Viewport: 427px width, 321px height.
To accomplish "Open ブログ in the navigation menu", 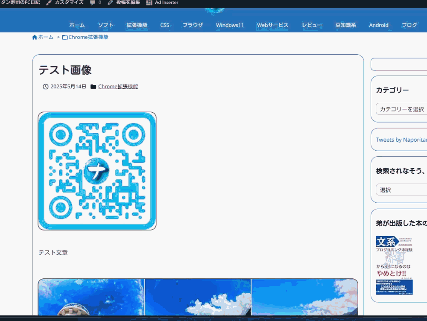I will pos(409,25).
